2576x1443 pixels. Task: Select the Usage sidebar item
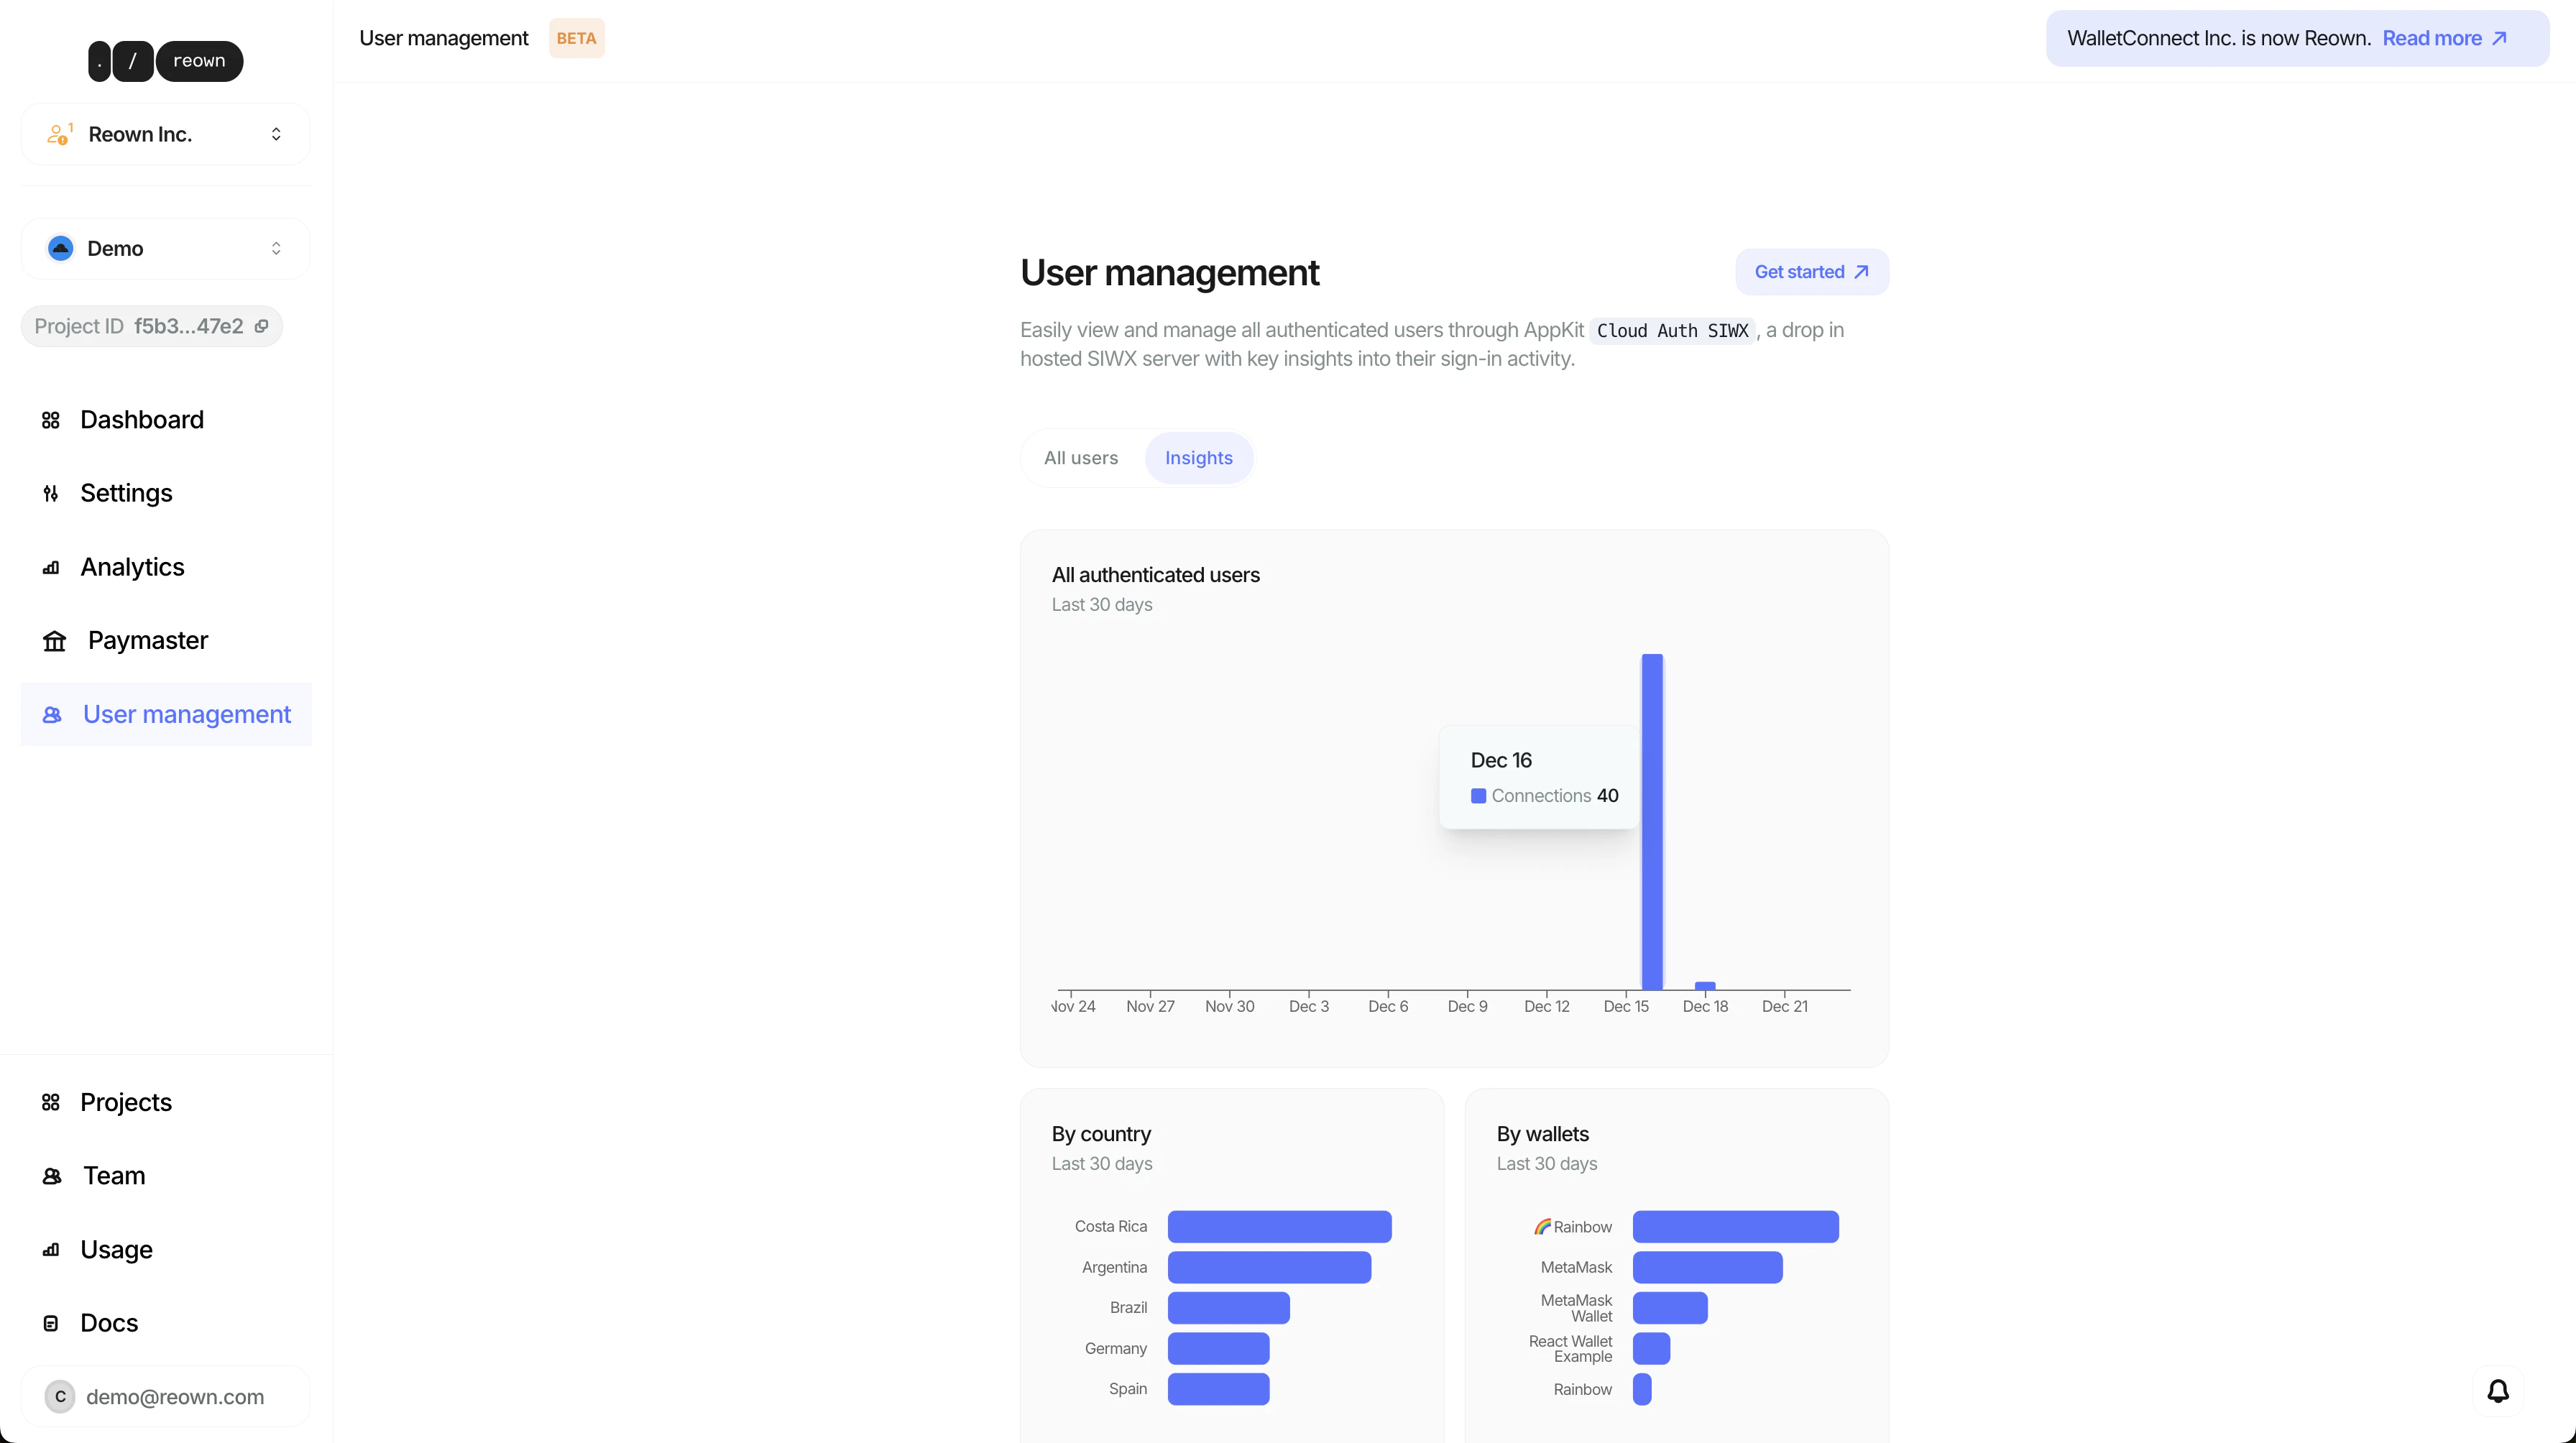click(x=116, y=1249)
